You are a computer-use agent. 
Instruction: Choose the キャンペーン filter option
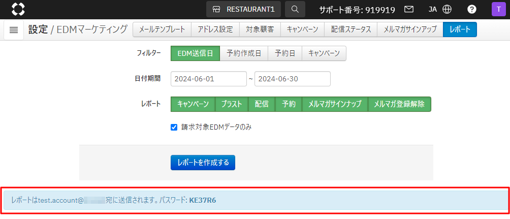pos(324,53)
